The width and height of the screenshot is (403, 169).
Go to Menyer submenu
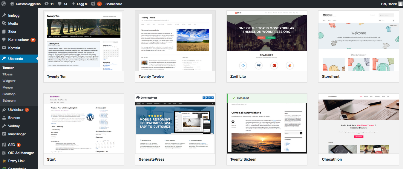click(x=8, y=87)
